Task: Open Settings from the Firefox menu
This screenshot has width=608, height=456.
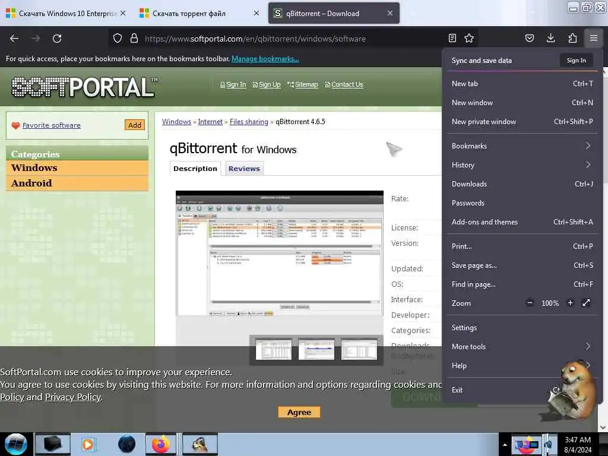Action: coord(522,328)
